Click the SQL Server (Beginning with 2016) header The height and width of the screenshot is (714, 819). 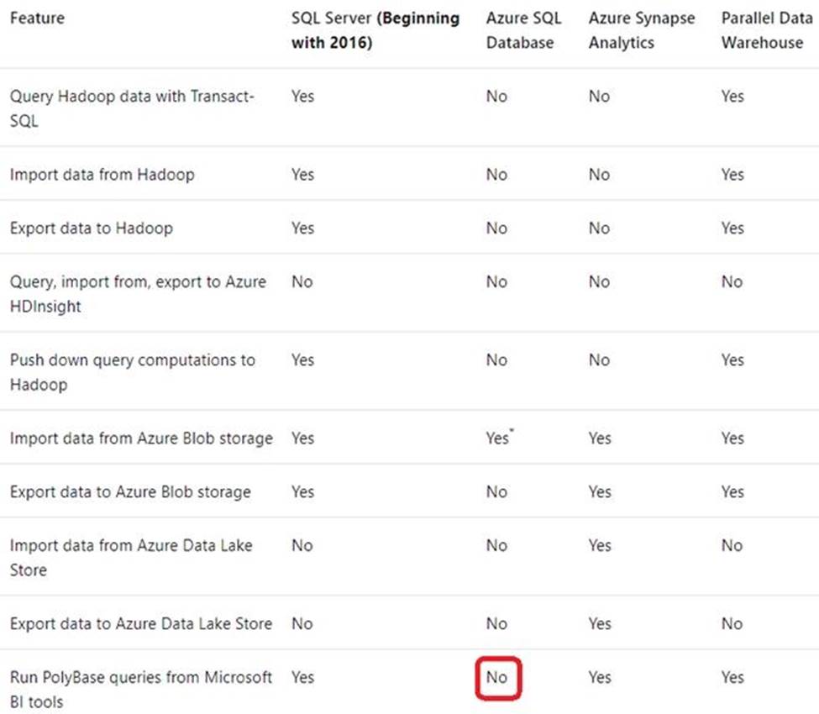pos(375,30)
